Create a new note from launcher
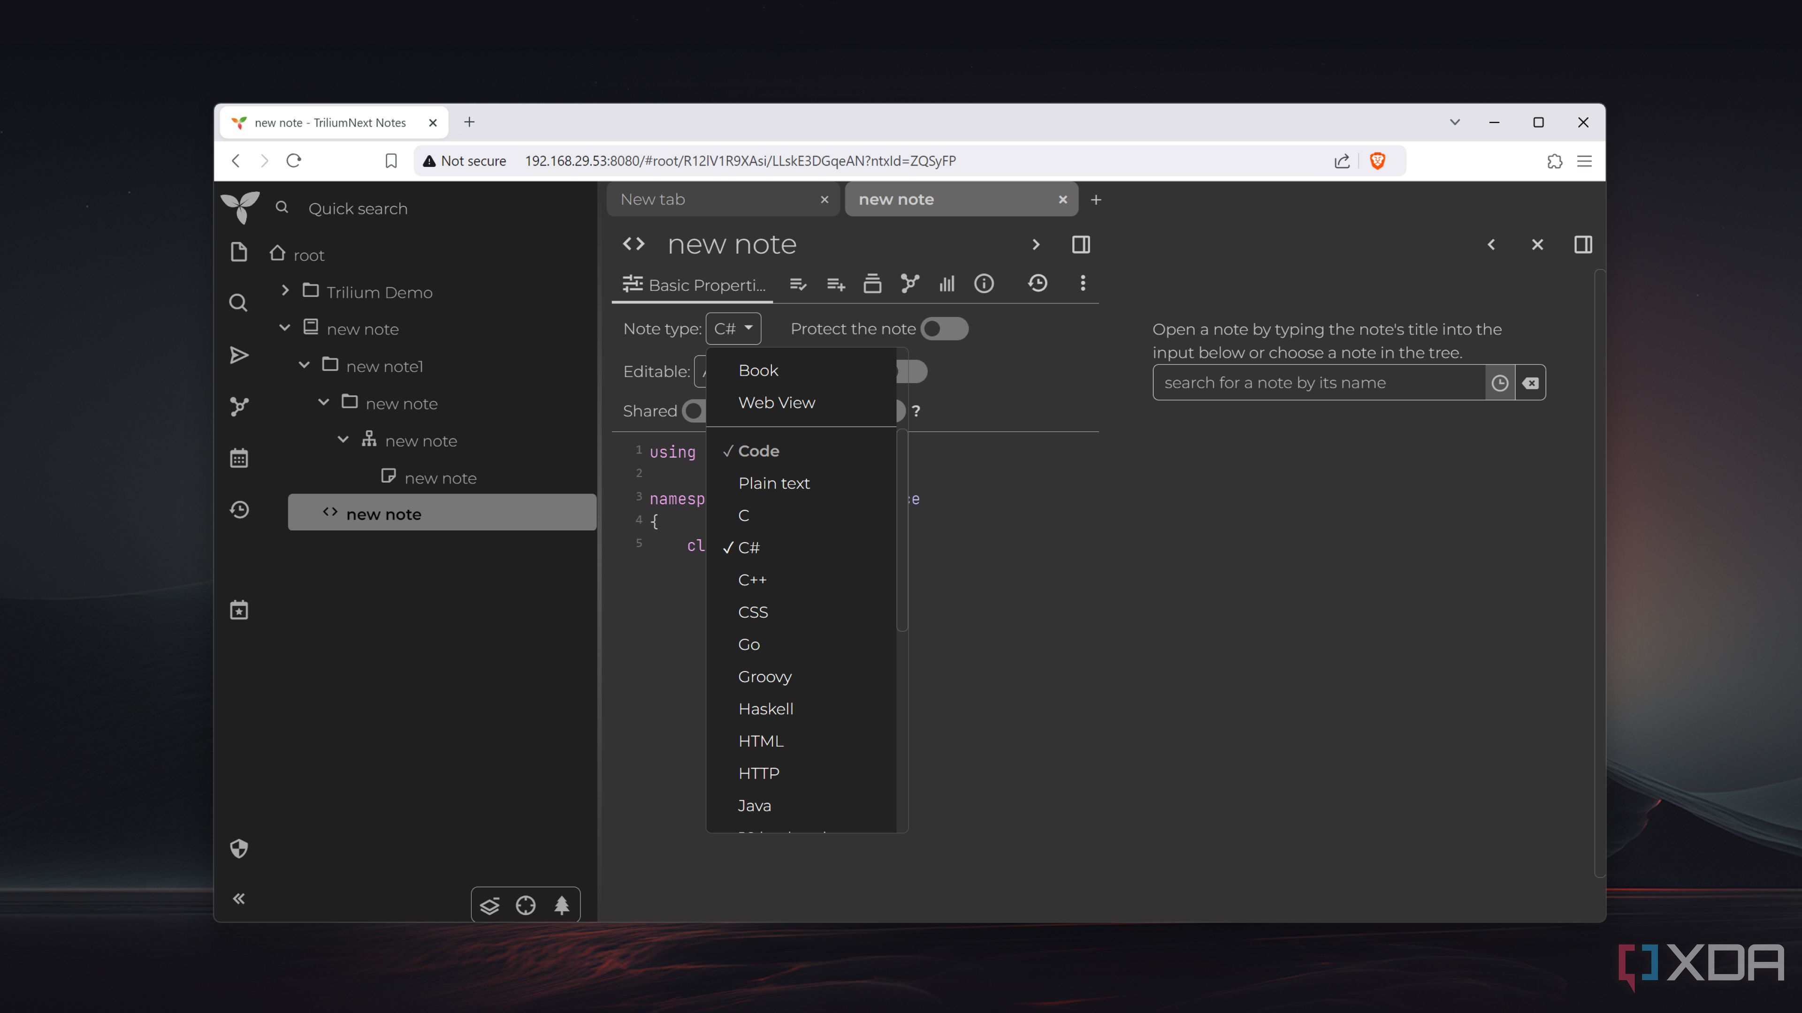Image resolution: width=1802 pixels, height=1013 pixels. [x=238, y=252]
